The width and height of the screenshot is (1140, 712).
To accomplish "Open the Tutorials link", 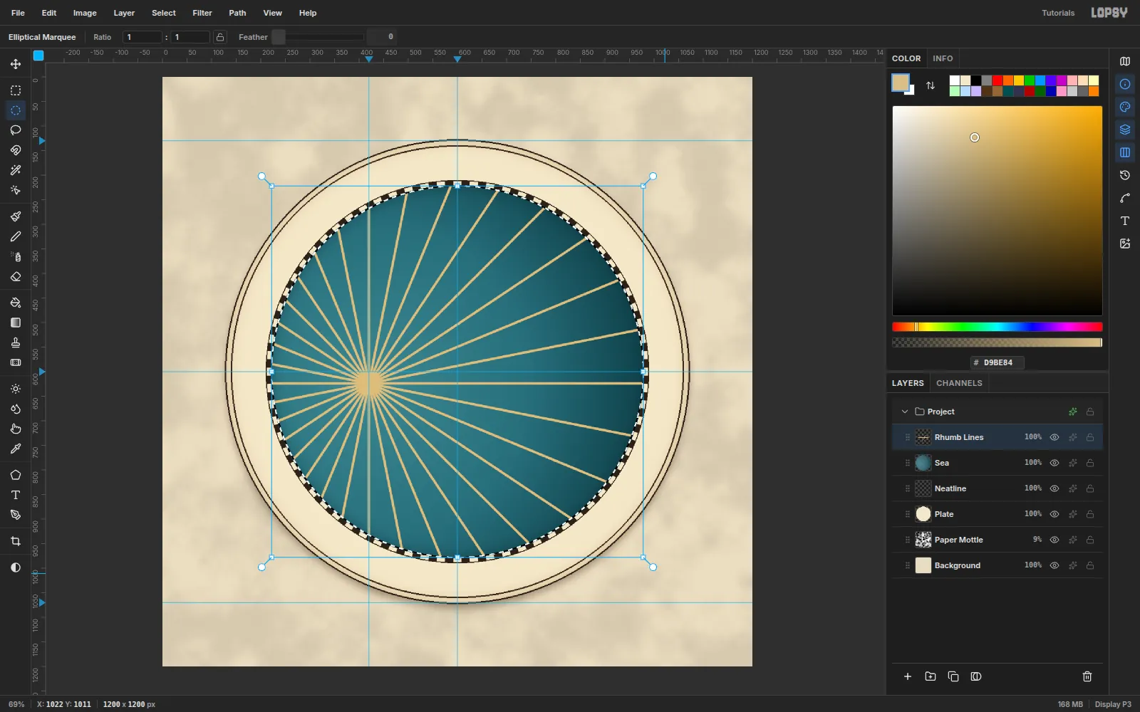I will click(x=1058, y=13).
